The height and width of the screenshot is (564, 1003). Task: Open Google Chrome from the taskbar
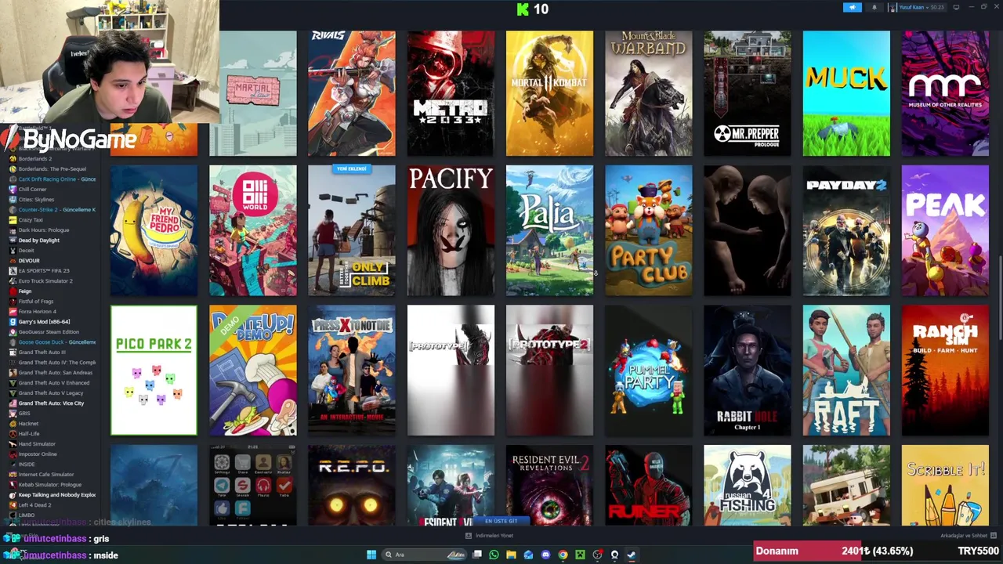563,555
